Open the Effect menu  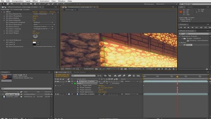pos(35,1)
